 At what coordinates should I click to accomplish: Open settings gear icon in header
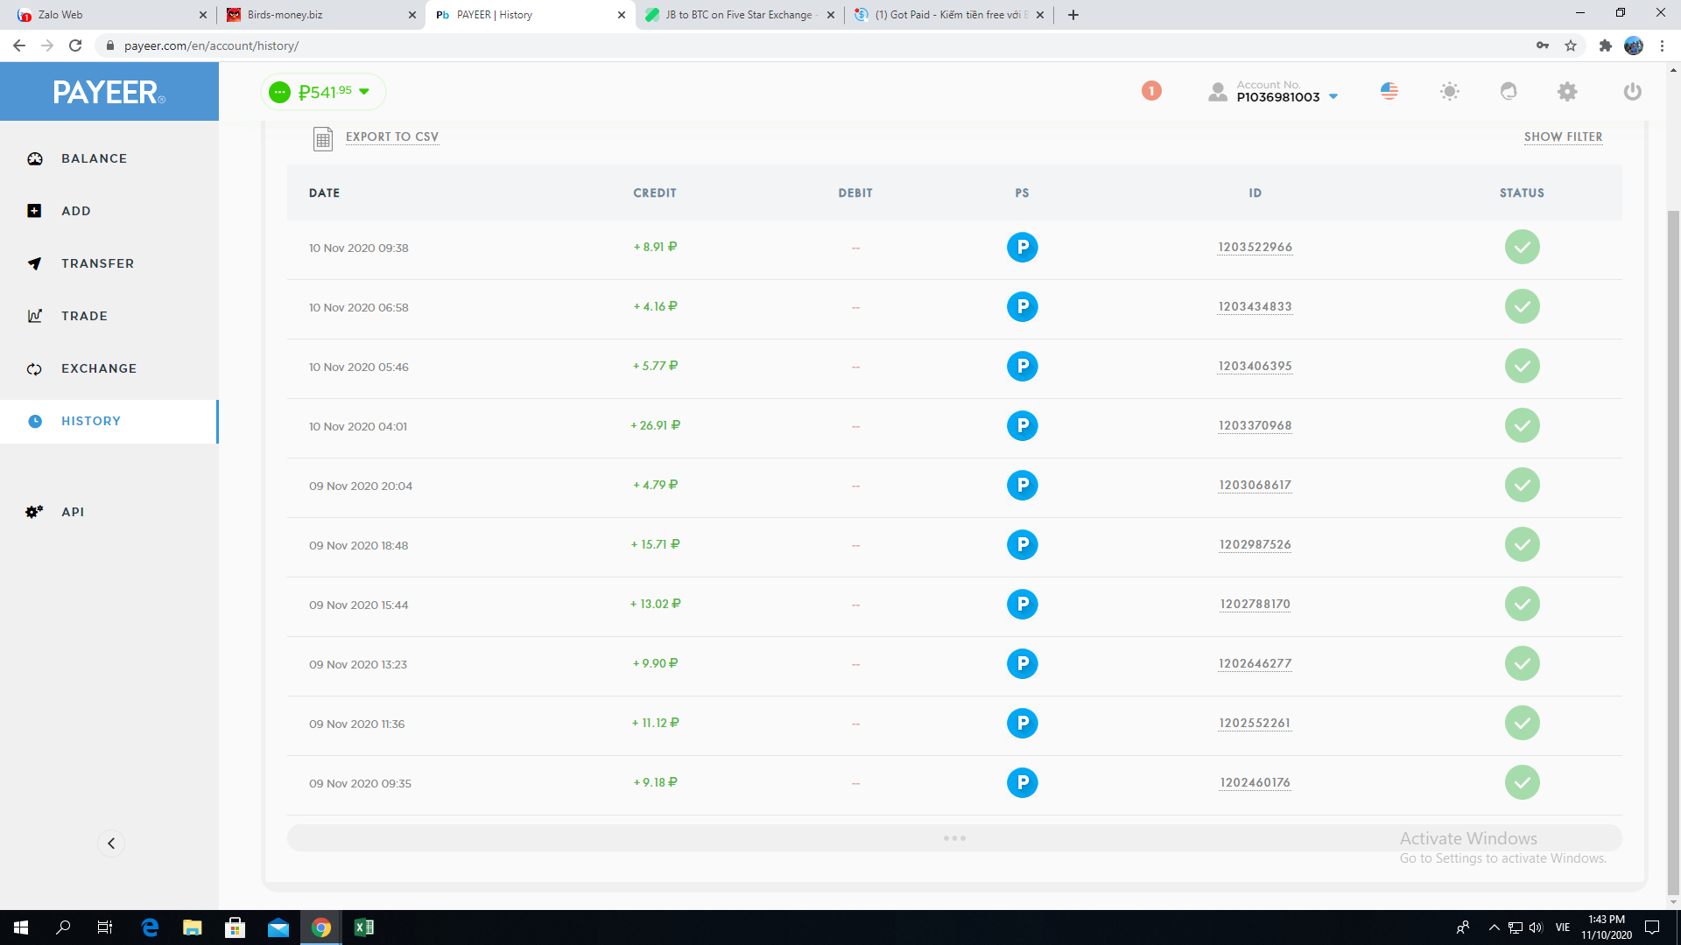coord(1567,91)
